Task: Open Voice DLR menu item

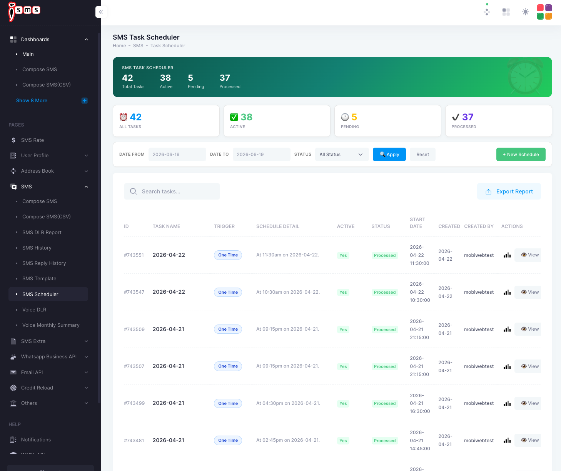Action: 34,310
